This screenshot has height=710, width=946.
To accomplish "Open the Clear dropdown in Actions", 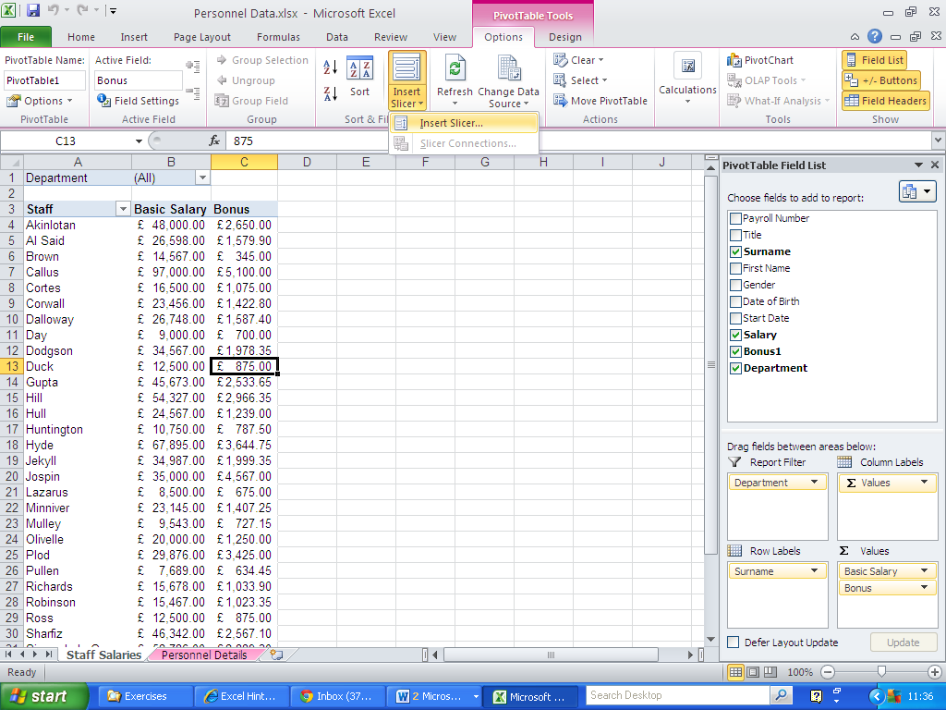I will point(578,60).
